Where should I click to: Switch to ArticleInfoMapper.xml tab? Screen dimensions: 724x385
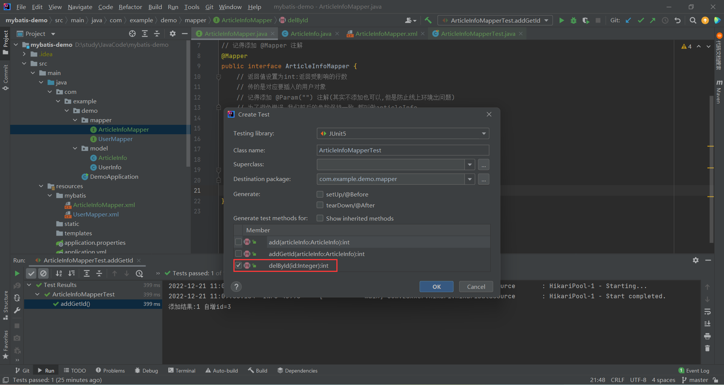(x=386, y=34)
